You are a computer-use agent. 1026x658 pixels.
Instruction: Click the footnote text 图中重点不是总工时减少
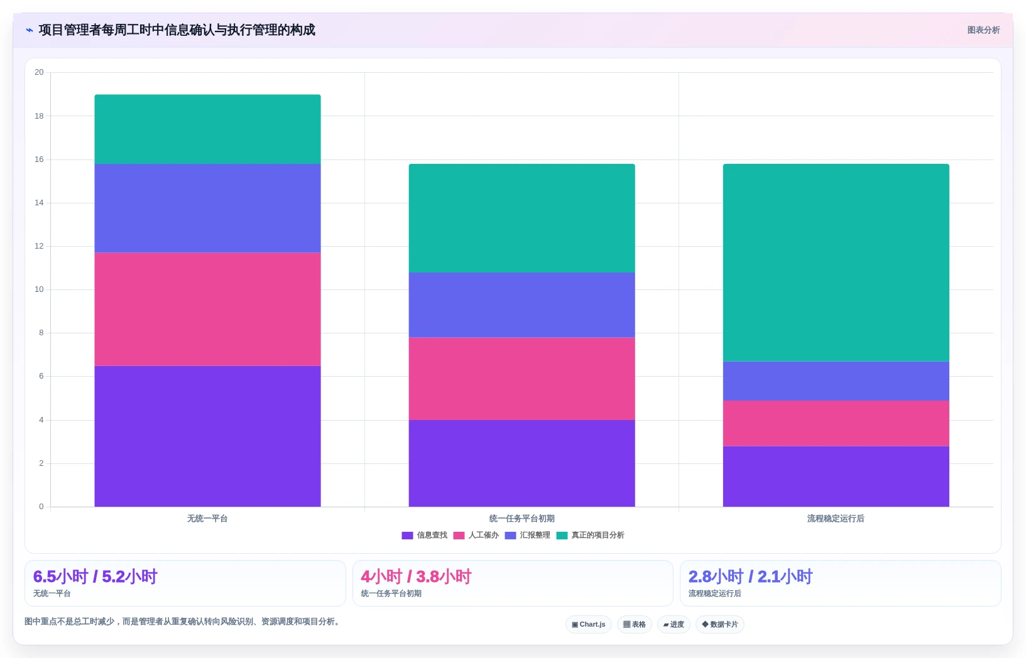pos(183,622)
